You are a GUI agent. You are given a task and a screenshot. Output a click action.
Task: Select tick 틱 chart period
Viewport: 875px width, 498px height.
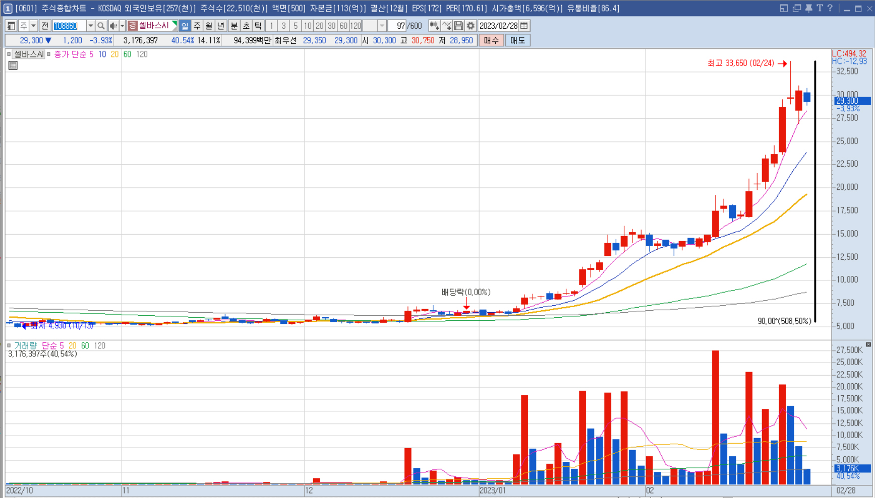[258, 26]
